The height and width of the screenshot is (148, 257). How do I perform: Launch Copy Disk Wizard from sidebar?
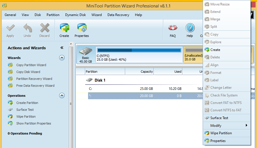coord(28,72)
